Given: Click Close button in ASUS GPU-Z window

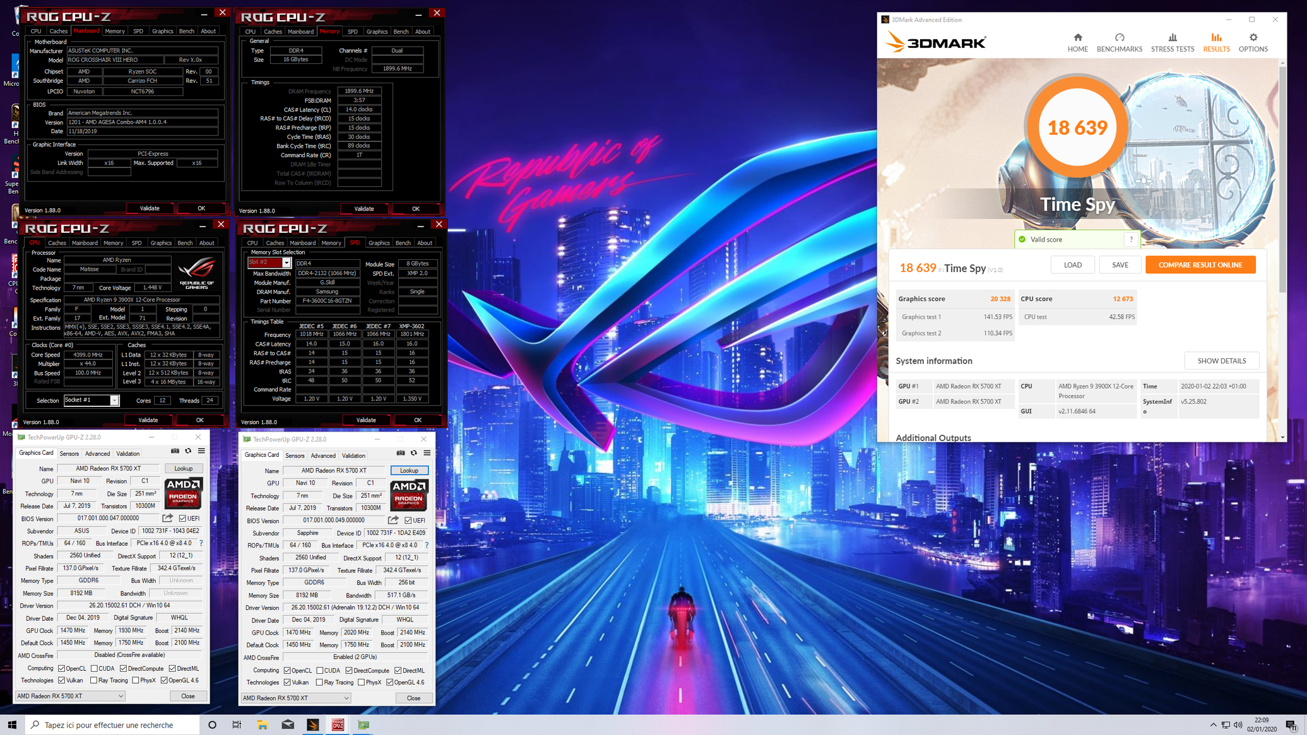Looking at the screenshot, I should [x=188, y=696].
